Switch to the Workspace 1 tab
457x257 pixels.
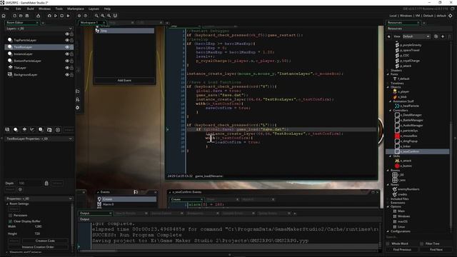tap(89, 22)
